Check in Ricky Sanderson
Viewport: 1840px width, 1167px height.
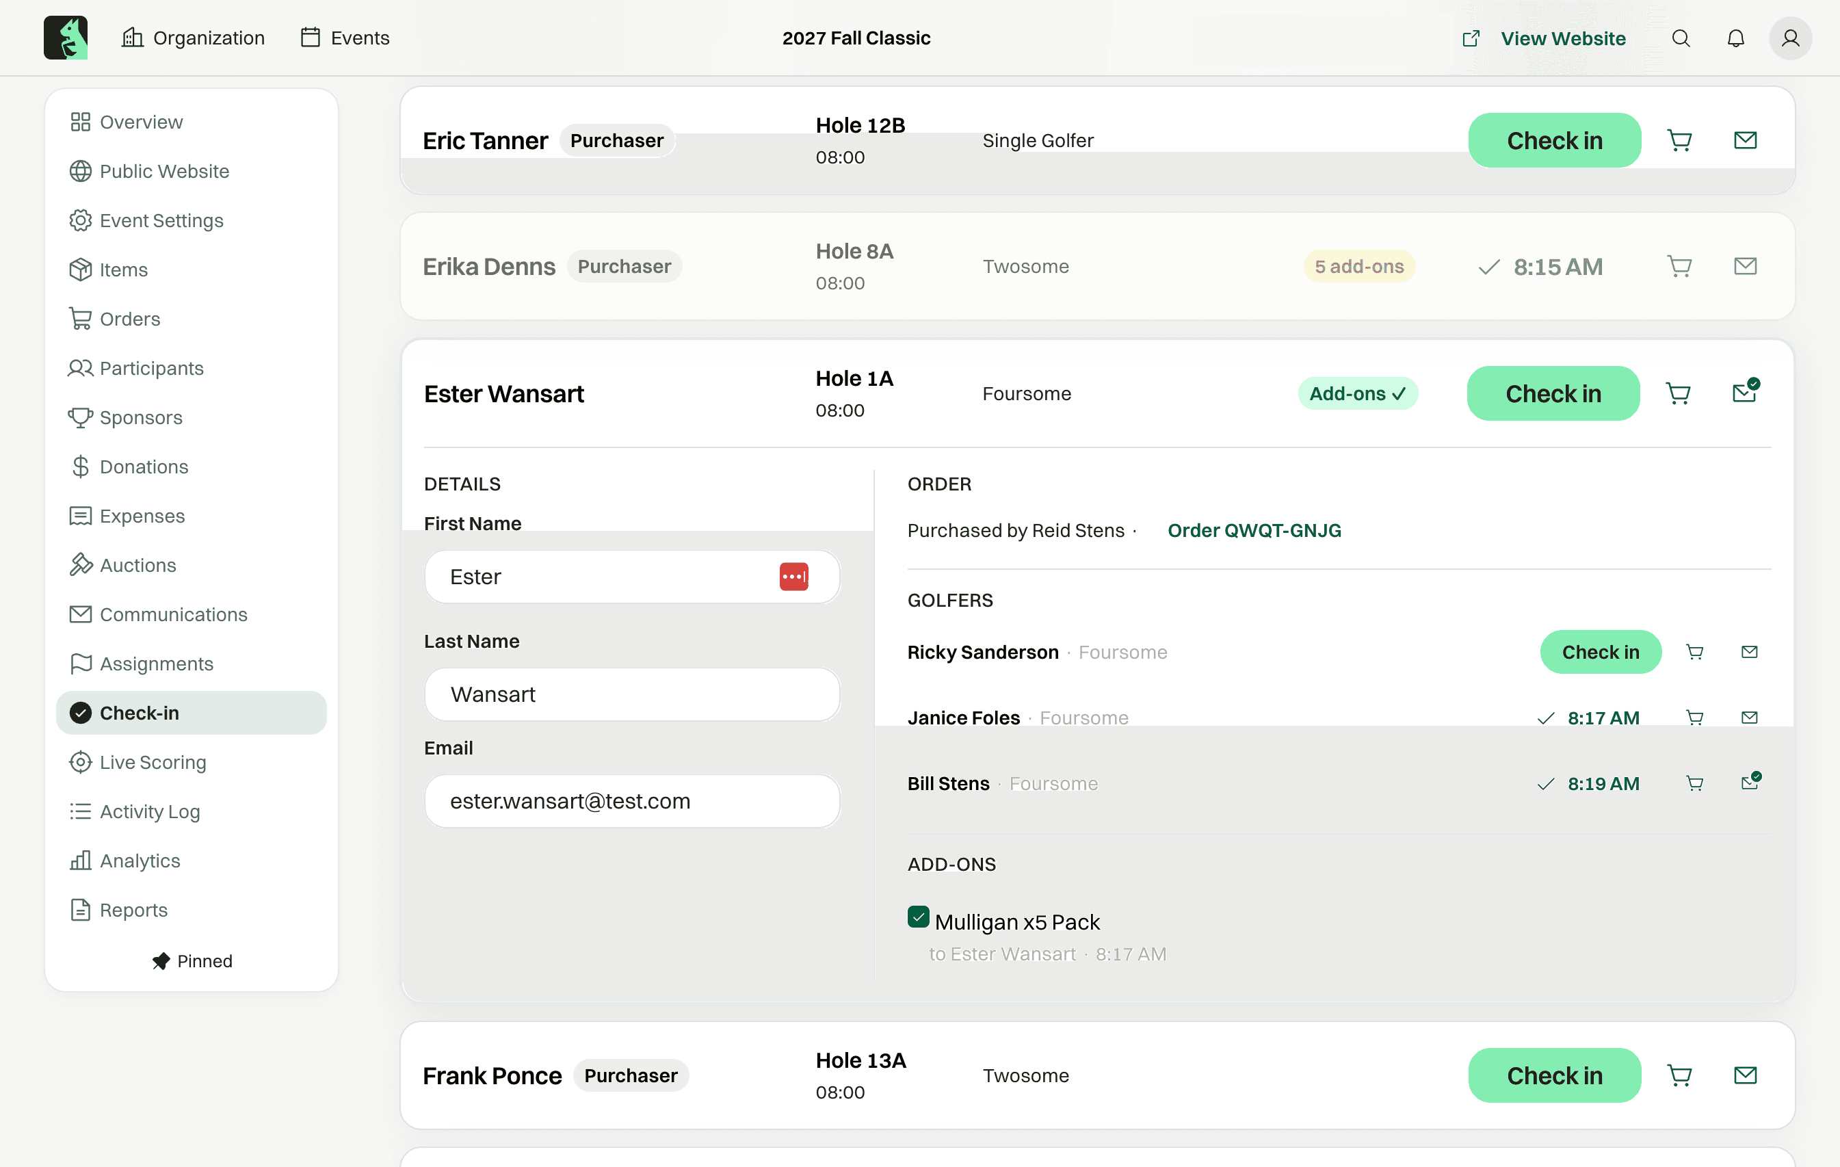(x=1600, y=652)
